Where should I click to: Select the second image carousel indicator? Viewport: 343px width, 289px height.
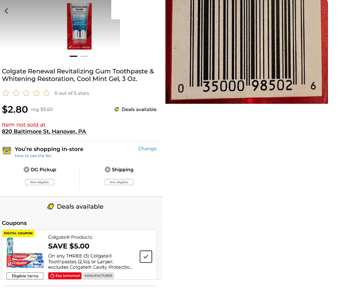tap(84, 56)
